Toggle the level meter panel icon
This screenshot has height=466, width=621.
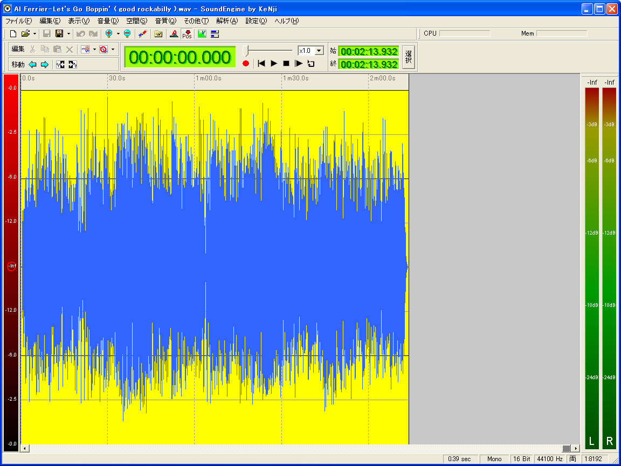[x=215, y=33]
